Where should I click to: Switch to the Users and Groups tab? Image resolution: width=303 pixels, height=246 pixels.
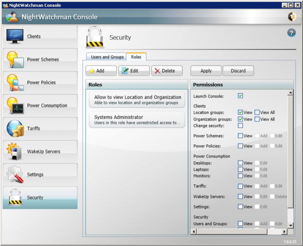[107, 57]
